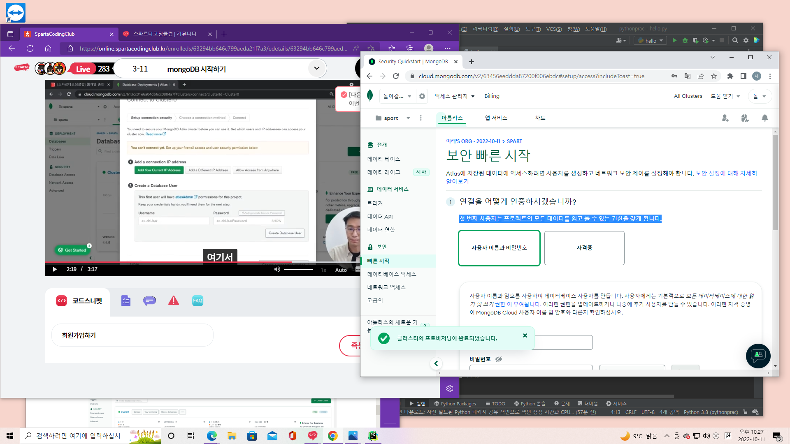790x444 pixels.
Task: Open the chat bubble icon in Sparta panel
Action: [149, 301]
